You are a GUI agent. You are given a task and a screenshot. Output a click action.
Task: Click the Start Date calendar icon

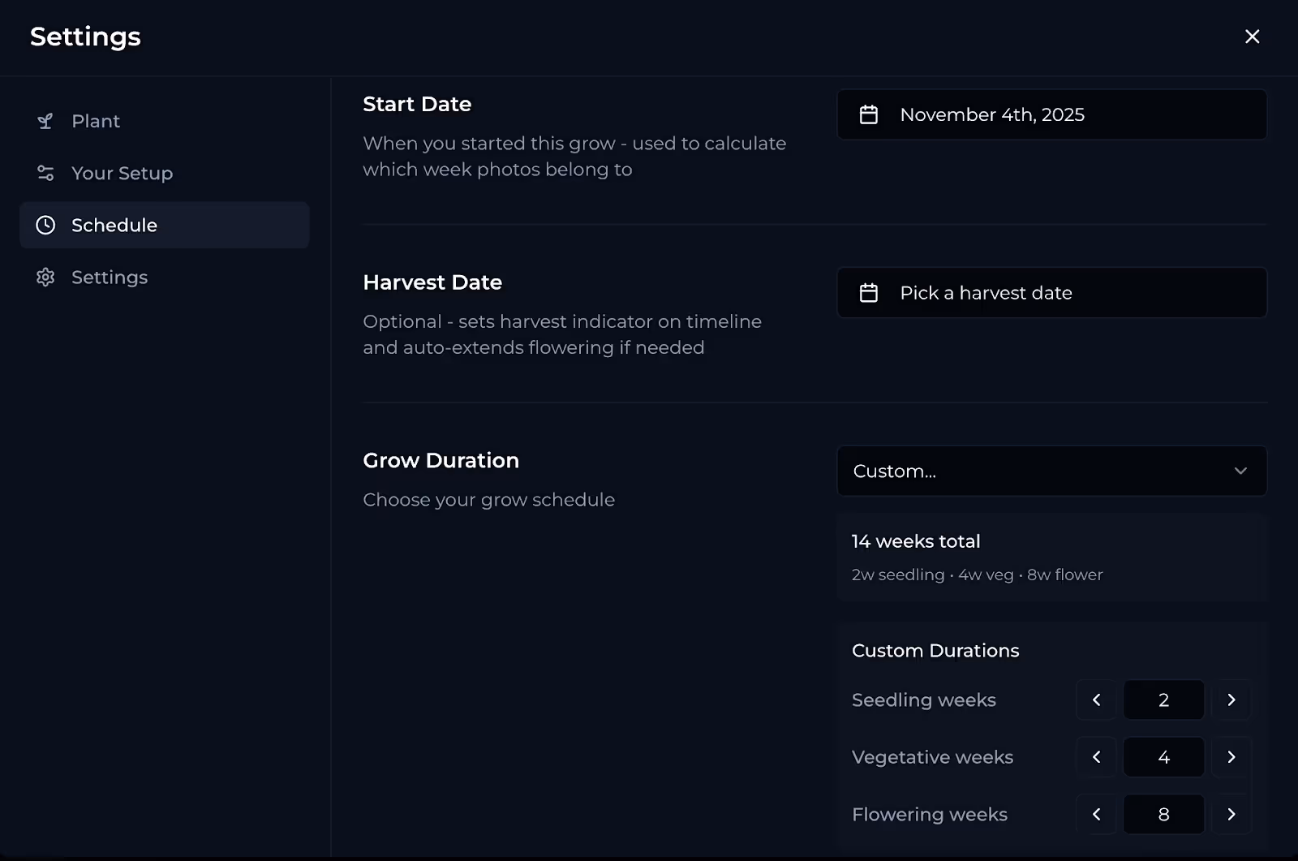869,114
